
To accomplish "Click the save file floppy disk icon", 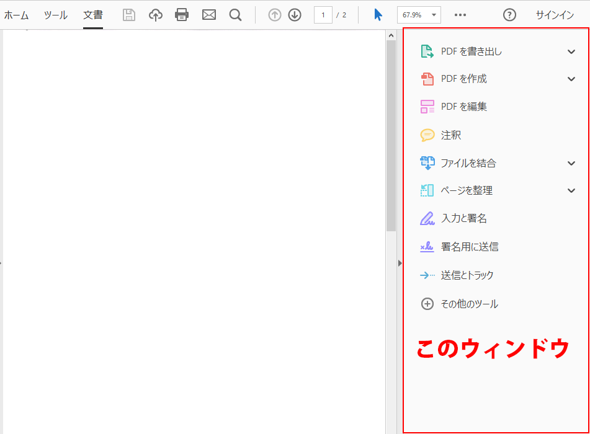I will coord(129,15).
